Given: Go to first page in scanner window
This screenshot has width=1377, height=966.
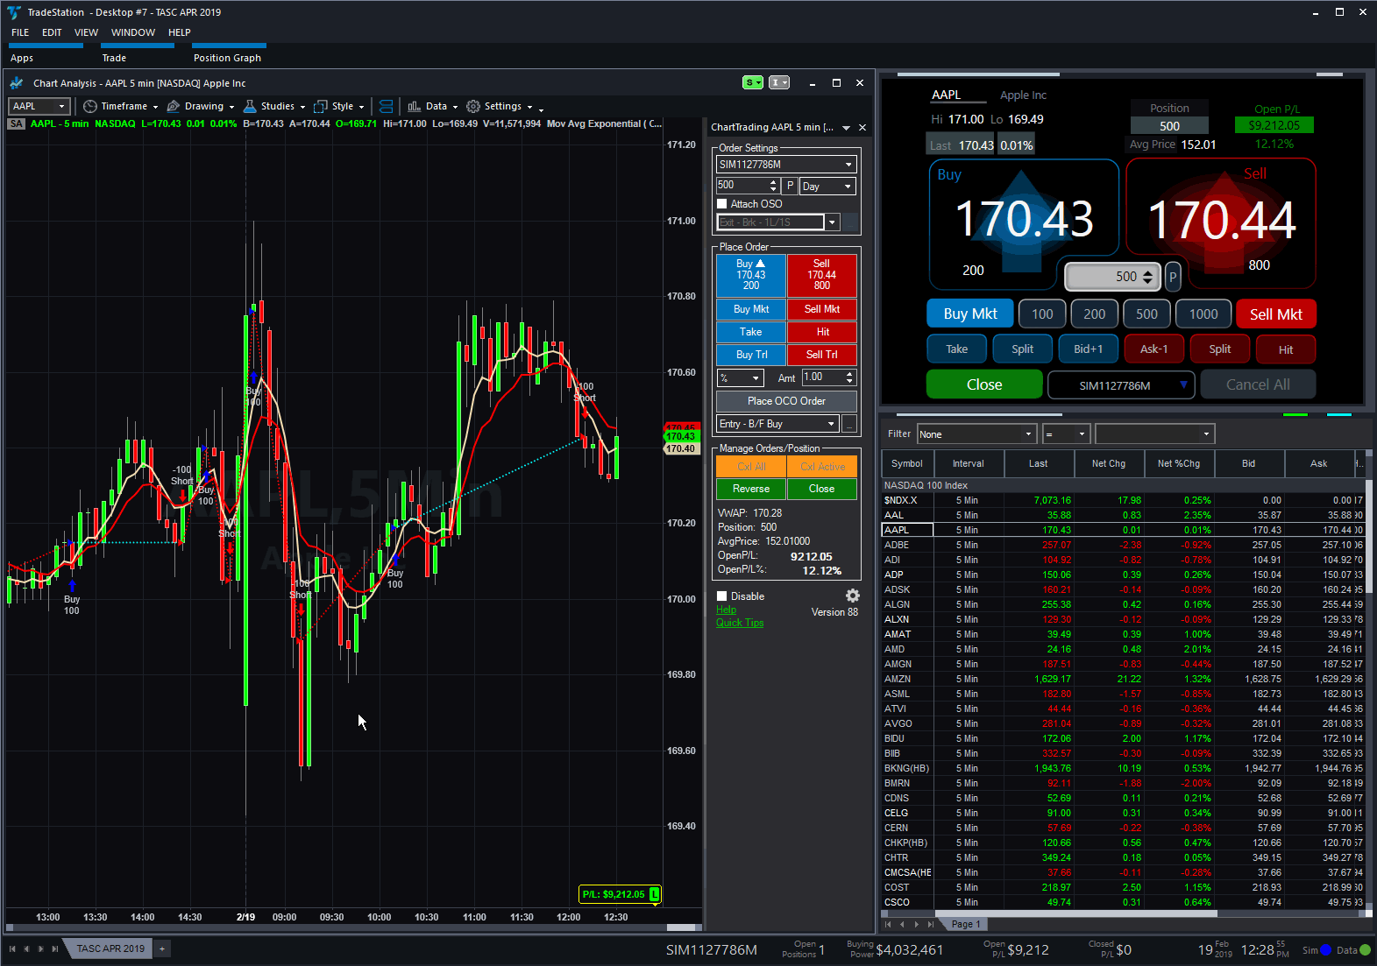Looking at the screenshot, I should click(x=888, y=924).
